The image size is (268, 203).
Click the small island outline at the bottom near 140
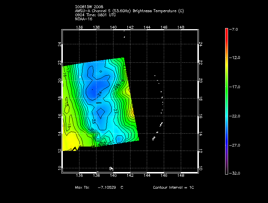pyautogui.click(x=111, y=168)
